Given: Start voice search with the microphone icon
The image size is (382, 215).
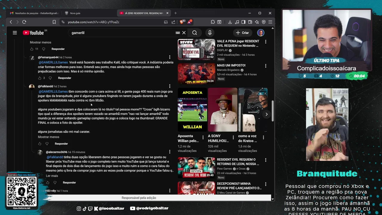Looking at the screenshot, I should (x=210, y=33).
